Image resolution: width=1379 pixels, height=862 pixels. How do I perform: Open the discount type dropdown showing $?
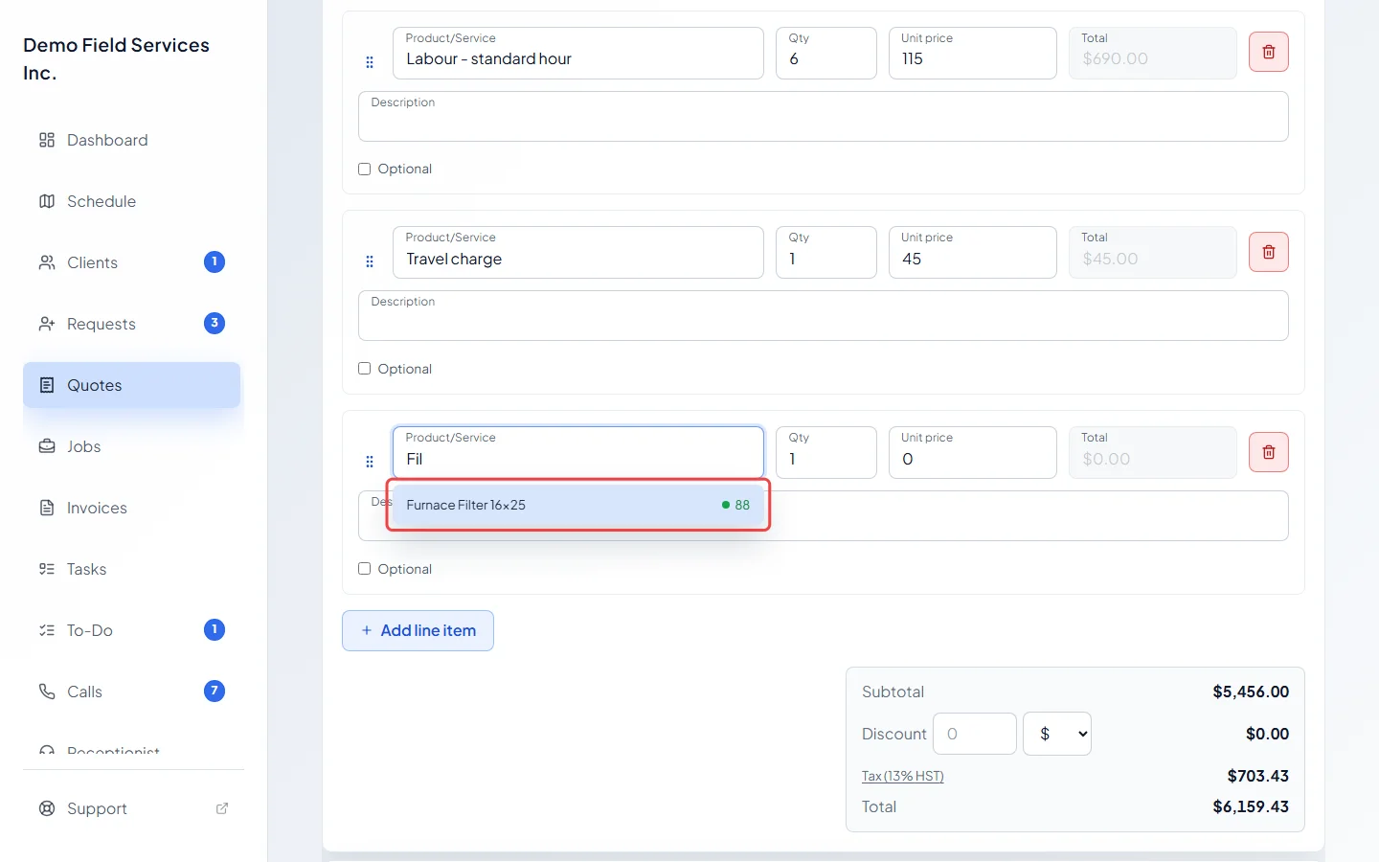(x=1057, y=734)
